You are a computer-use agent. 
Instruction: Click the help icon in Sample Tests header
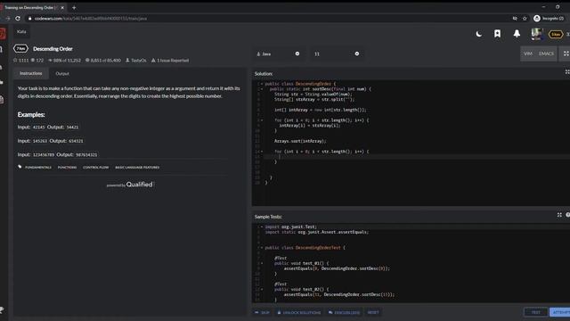[568, 215]
